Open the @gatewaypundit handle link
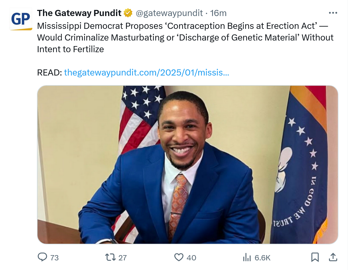 pos(169,13)
